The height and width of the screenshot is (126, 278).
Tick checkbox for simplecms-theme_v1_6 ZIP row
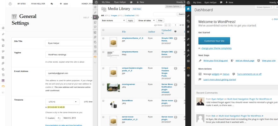pos(103,38)
